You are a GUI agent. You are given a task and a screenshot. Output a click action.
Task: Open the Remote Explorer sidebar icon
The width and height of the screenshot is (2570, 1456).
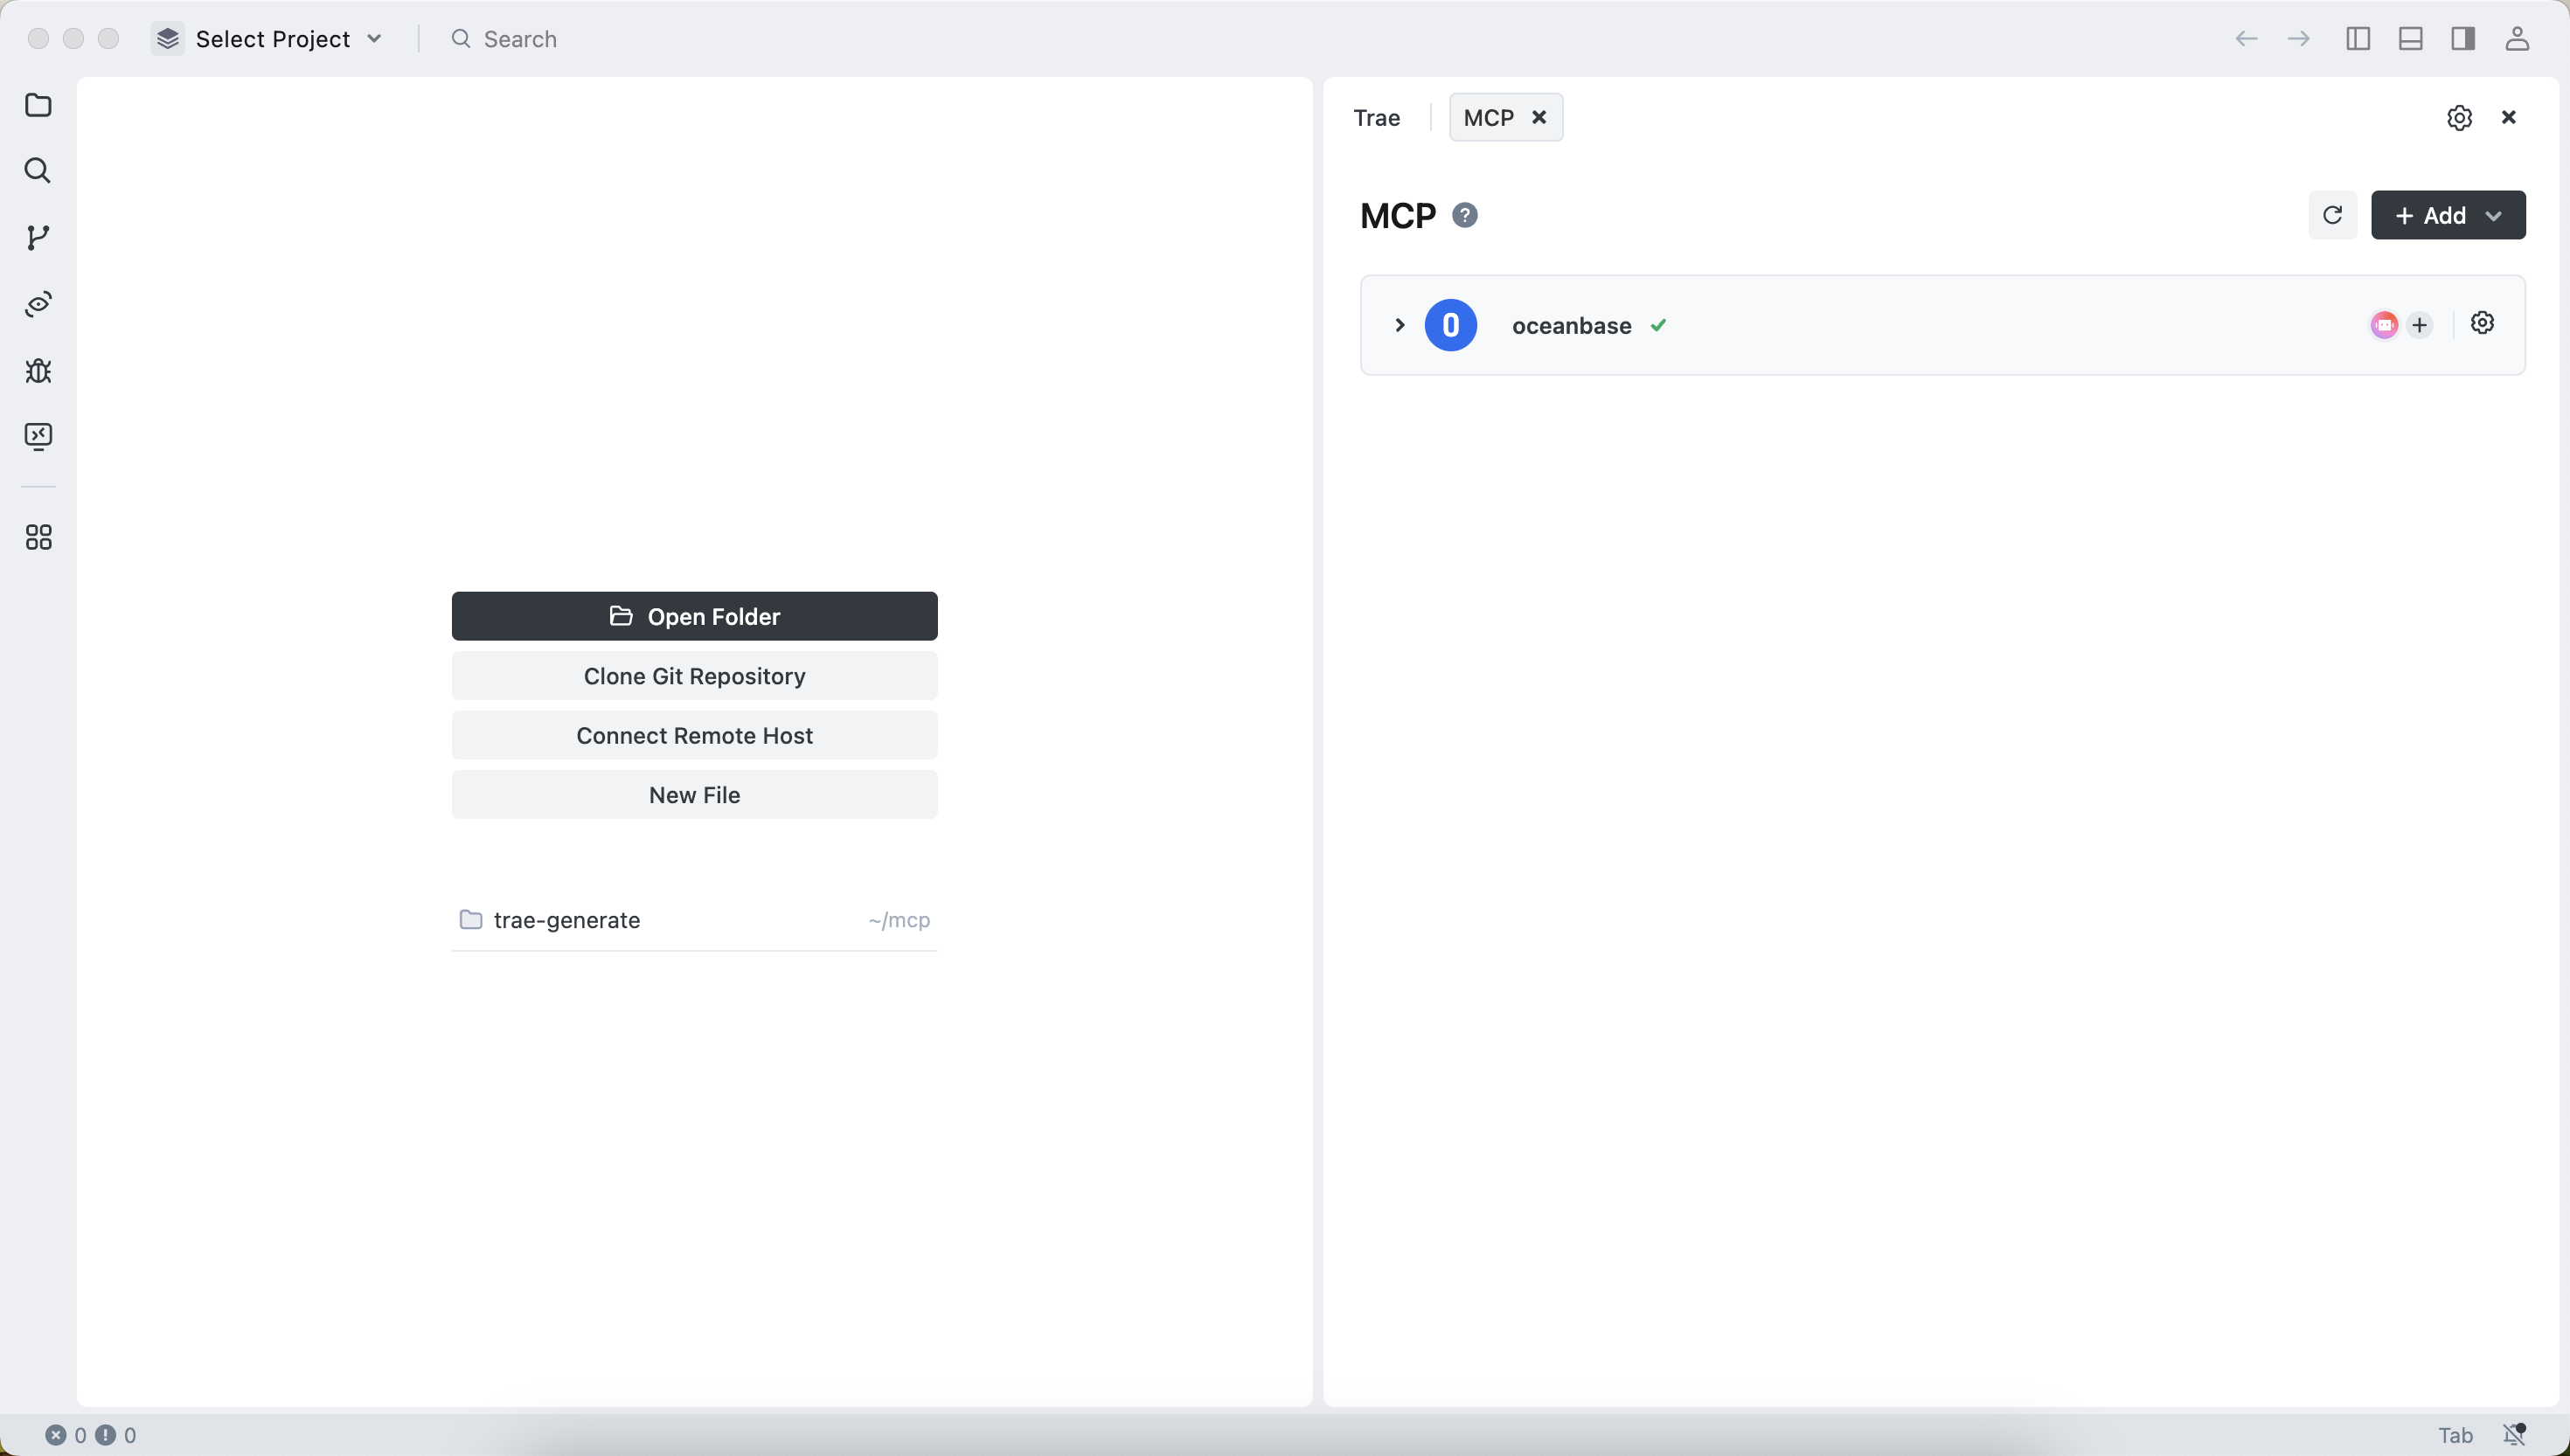(38, 436)
